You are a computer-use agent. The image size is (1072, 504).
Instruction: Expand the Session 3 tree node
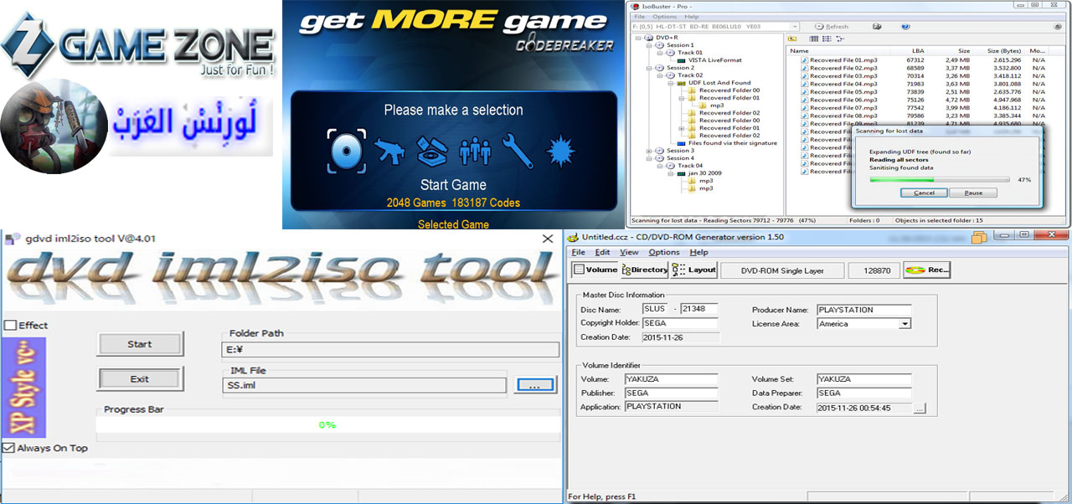pyautogui.click(x=649, y=151)
